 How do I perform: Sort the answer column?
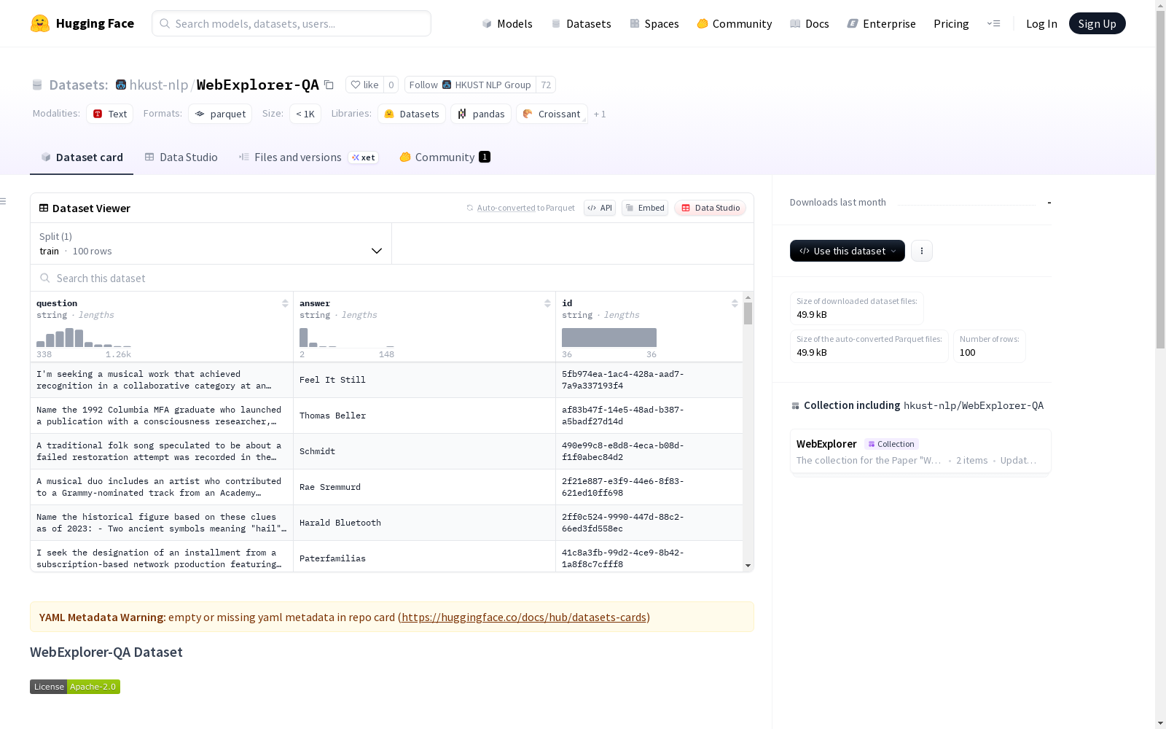547,303
